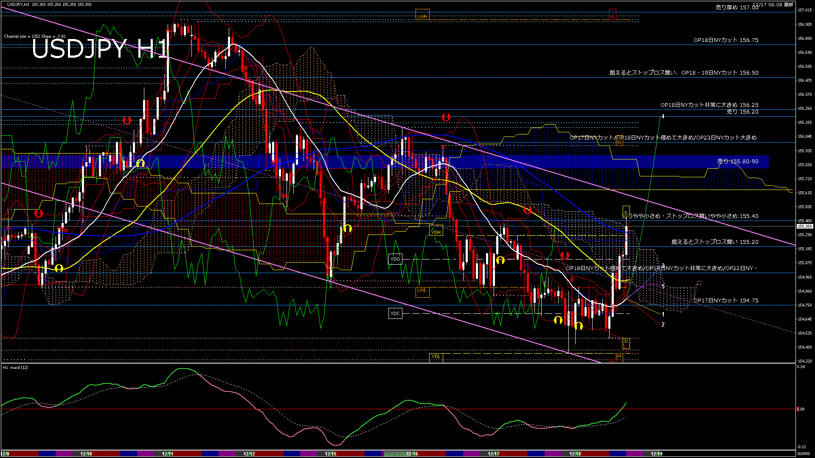Viewport: 815px width, 458px height.
Task: Click the yellow up-arrow marker near 12/10 start
Action: click(x=59, y=268)
